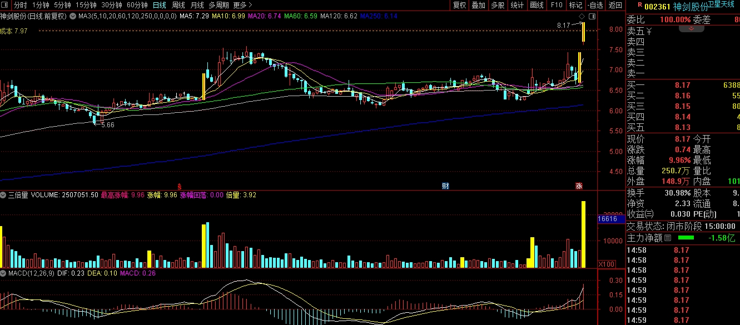Click the 返回 back button
This screenshot has width=740, height=325.
point(615,5)
